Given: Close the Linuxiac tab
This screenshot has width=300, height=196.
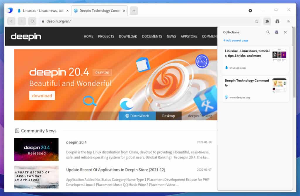Looking at the screenshot, I should (x=67, y=11).
